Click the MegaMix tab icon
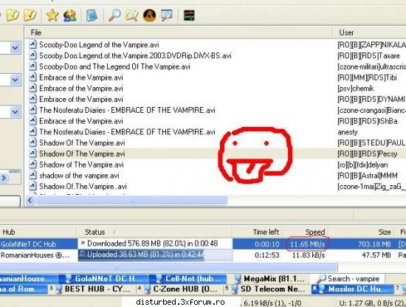406x307 pixels. point(238,279)
